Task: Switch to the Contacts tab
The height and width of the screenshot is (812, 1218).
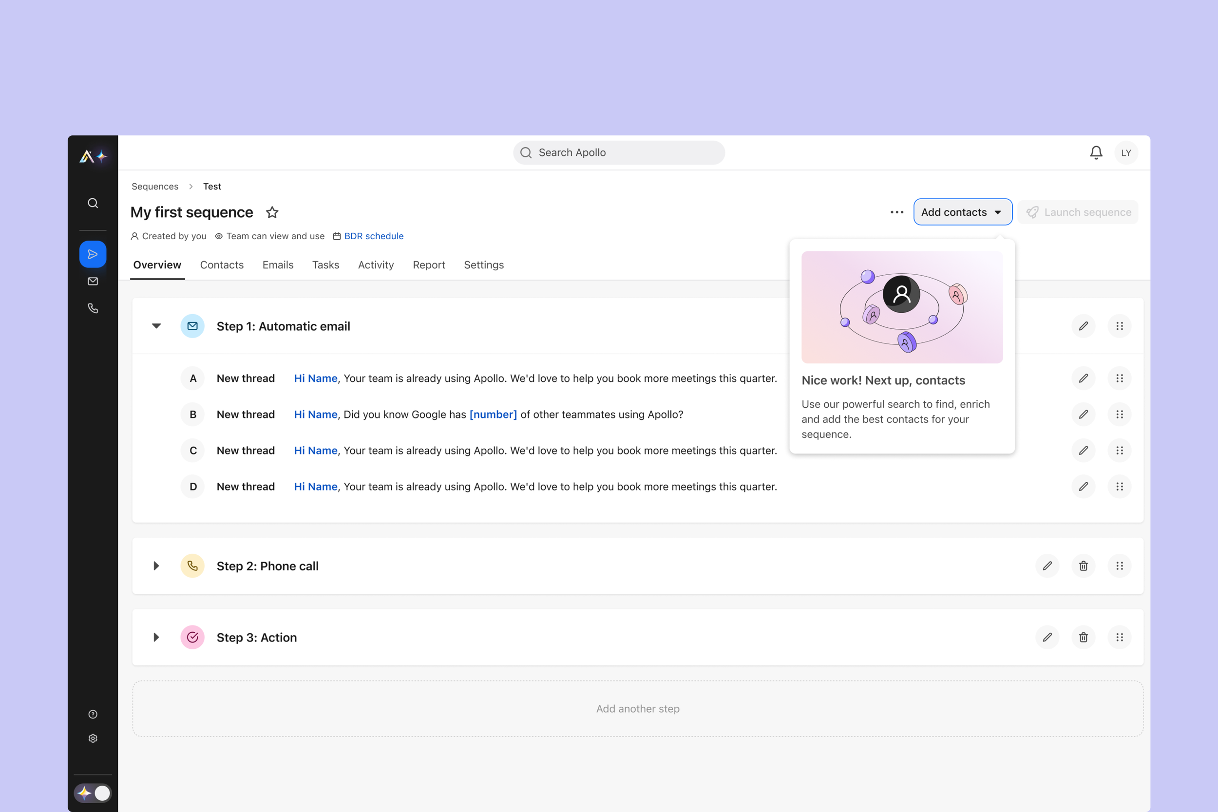Action: pyautogui.click(x=222, y=265)
